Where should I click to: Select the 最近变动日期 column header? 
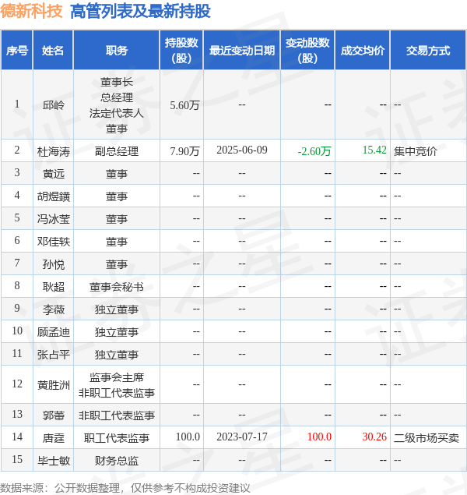[242, 51]
